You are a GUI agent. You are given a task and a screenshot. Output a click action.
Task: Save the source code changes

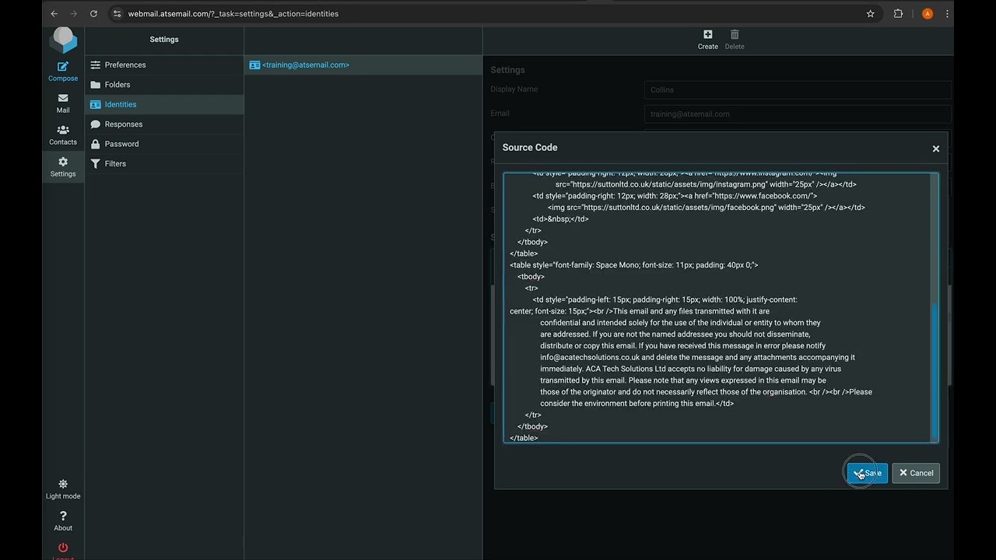[867, 473]
